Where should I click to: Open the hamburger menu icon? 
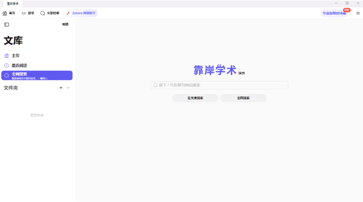point(358,13)
